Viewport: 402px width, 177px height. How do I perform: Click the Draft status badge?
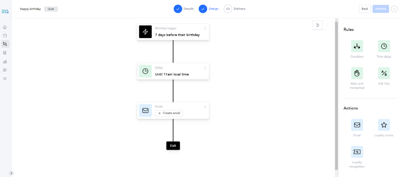point(51,9)
